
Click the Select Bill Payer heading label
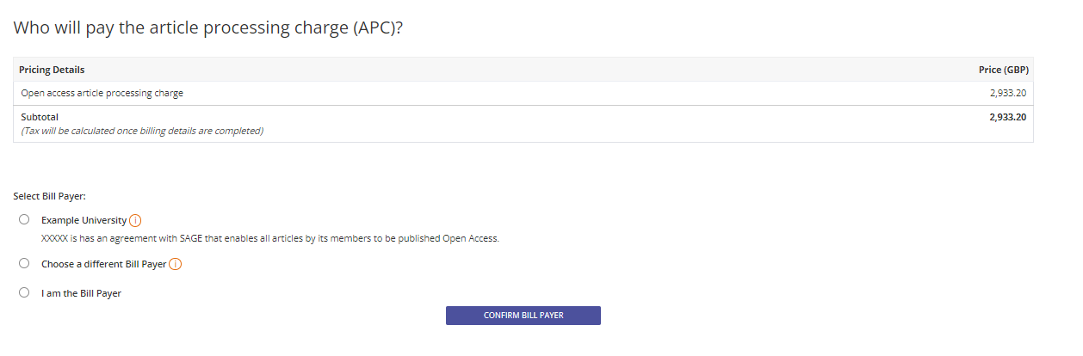(50, 196)
